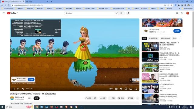Open Firefox from the taskbar

52,107
